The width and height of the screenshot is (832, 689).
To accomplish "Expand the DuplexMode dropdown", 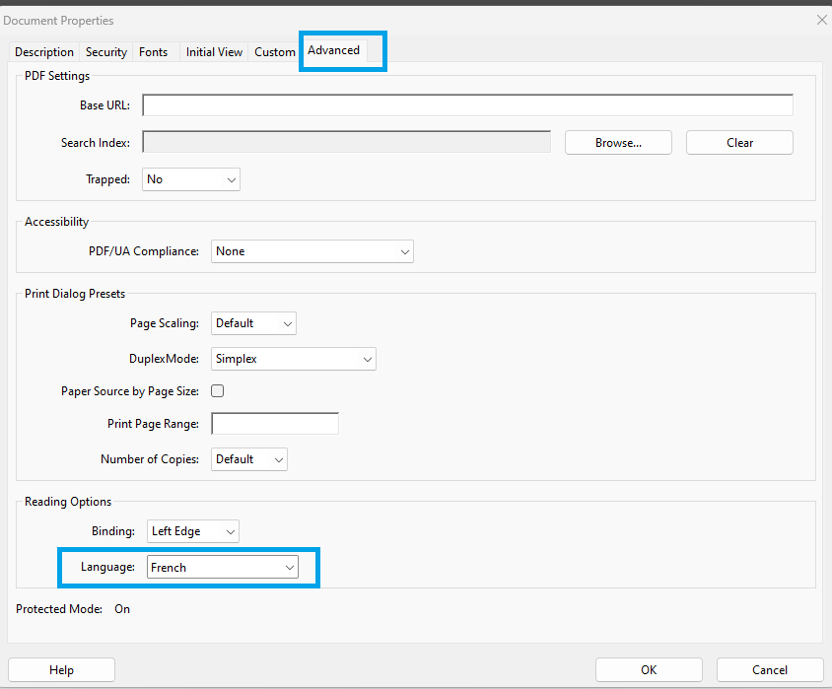I will click(x=294, y=359).
